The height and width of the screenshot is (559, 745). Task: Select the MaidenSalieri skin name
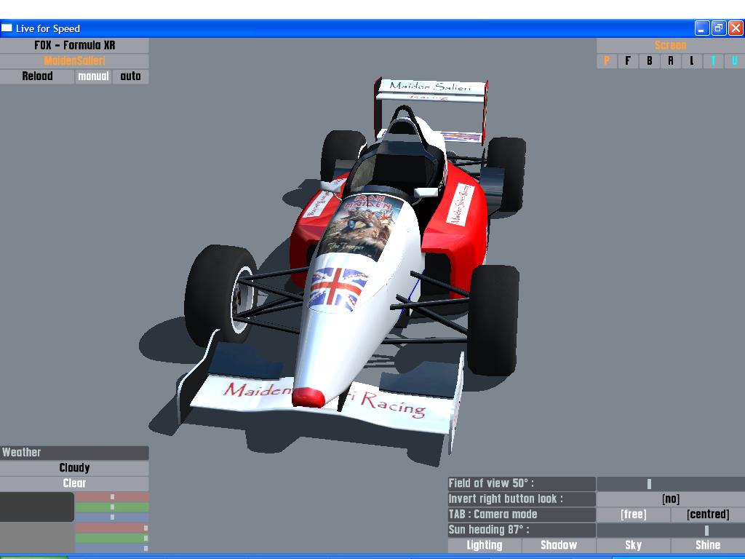point(75,61)
